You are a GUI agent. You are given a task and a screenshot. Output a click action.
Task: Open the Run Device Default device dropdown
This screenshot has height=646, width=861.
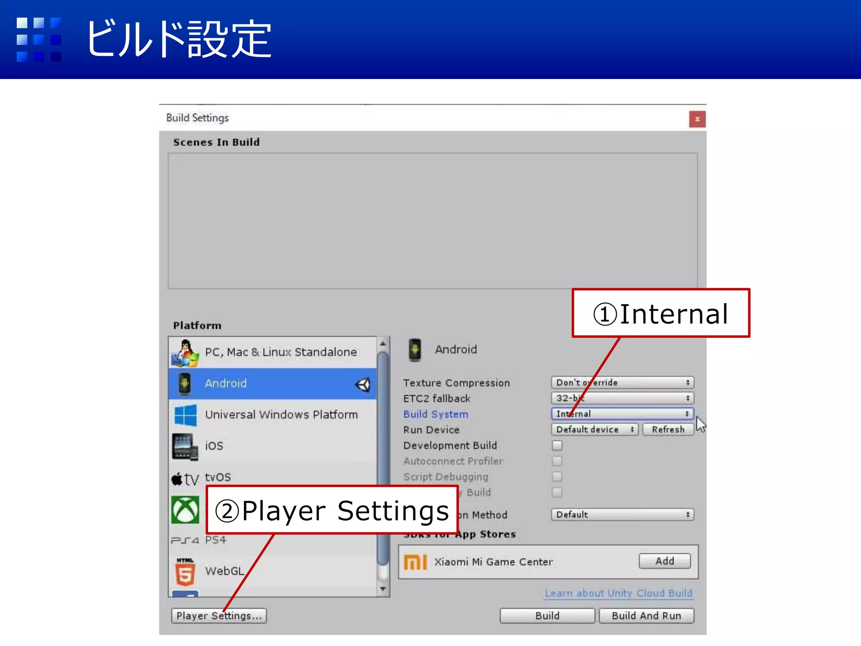(594, 429)
